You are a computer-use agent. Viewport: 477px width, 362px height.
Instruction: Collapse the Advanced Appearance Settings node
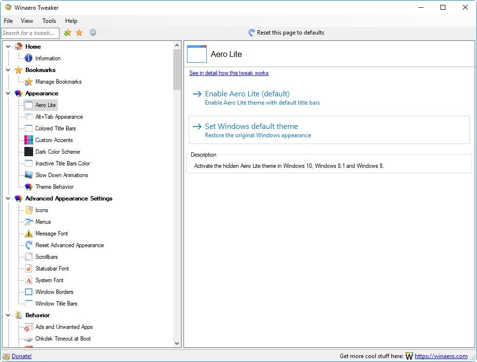(8, 199)
